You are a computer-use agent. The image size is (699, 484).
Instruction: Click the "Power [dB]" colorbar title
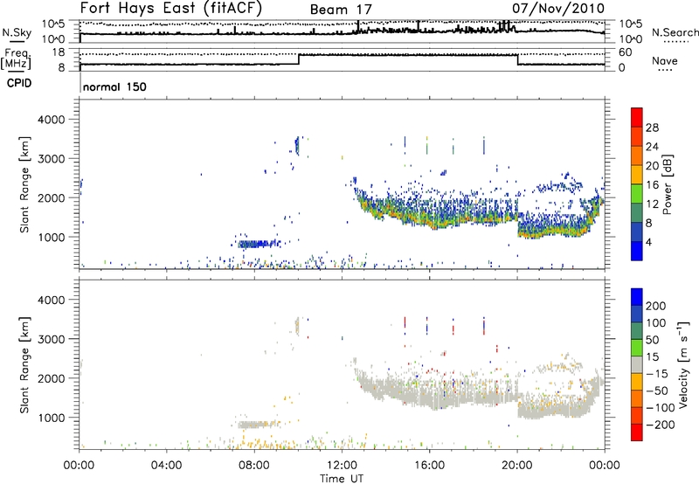[667, 184]
